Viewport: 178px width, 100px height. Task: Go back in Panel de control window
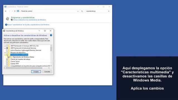point(6,11)
